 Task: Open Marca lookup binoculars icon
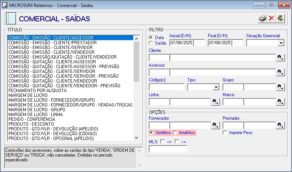coord(280,102)
